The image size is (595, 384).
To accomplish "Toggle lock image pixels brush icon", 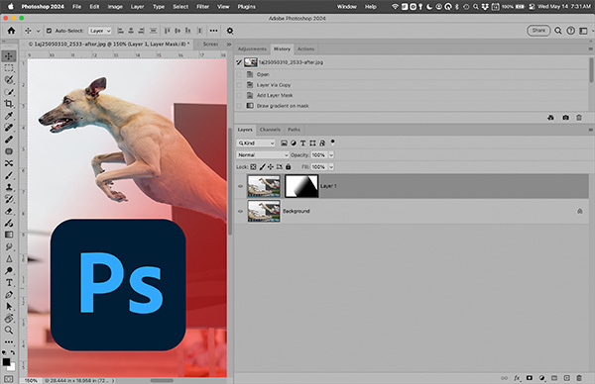I will [262, 166].
